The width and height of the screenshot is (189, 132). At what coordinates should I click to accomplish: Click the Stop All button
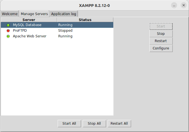[94, 123]
